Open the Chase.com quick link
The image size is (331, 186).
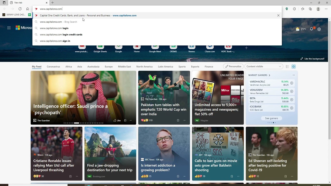[210, 49]
